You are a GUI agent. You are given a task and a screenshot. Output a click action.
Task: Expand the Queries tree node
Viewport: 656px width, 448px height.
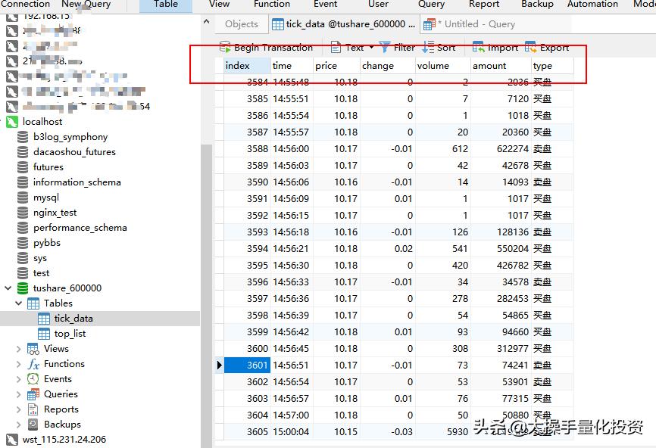[x=19, y=394]
